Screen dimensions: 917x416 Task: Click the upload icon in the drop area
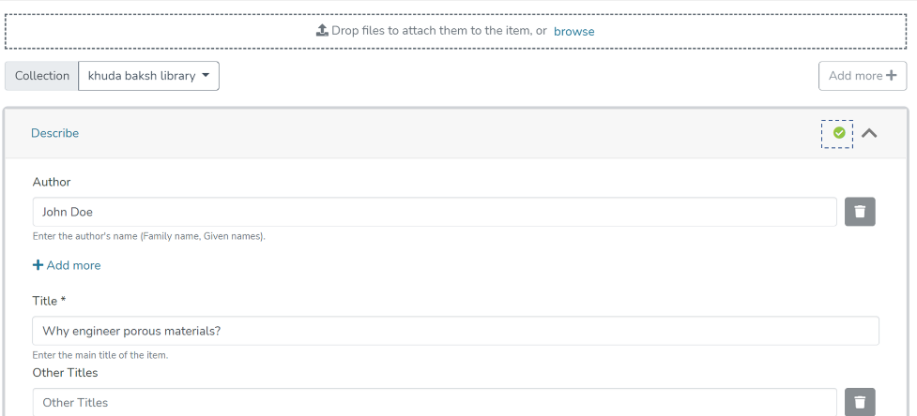click(x=322, y=31)
